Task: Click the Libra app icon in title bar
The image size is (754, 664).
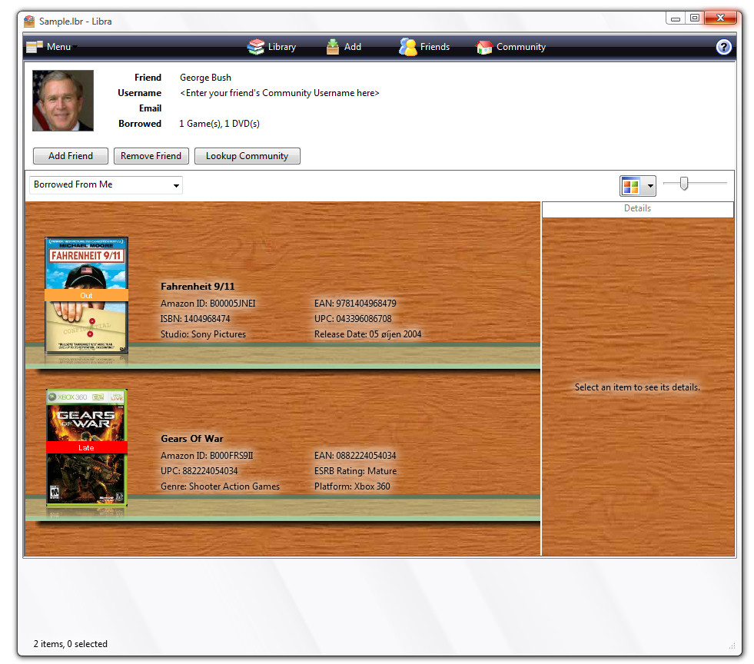Action: (x=29, y=22)
